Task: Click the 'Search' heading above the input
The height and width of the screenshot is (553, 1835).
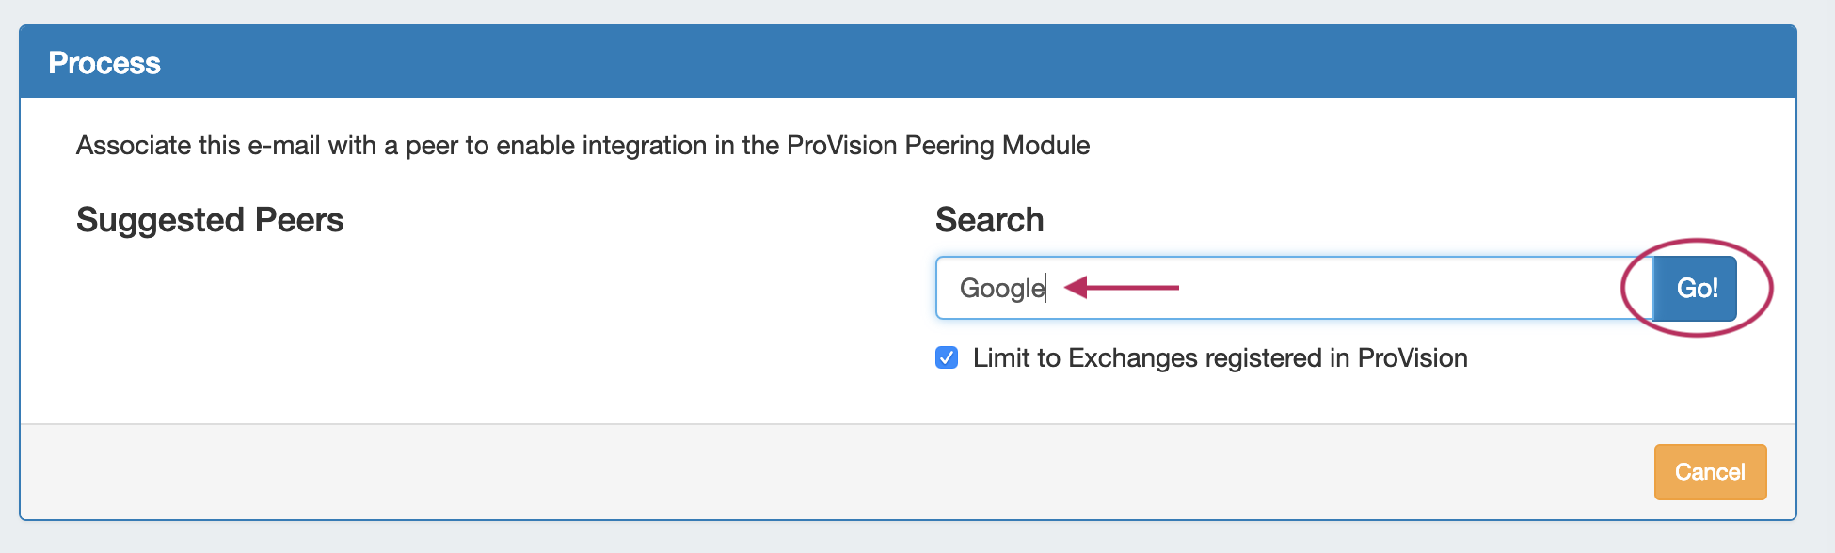Action: tap(989, 220)
